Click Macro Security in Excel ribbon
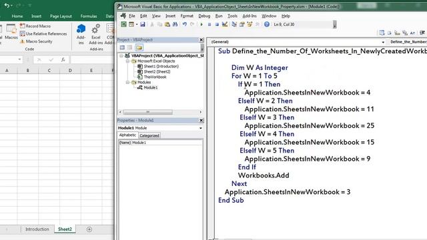This screenshot has width=427, height=240. (x=36, y=41)
